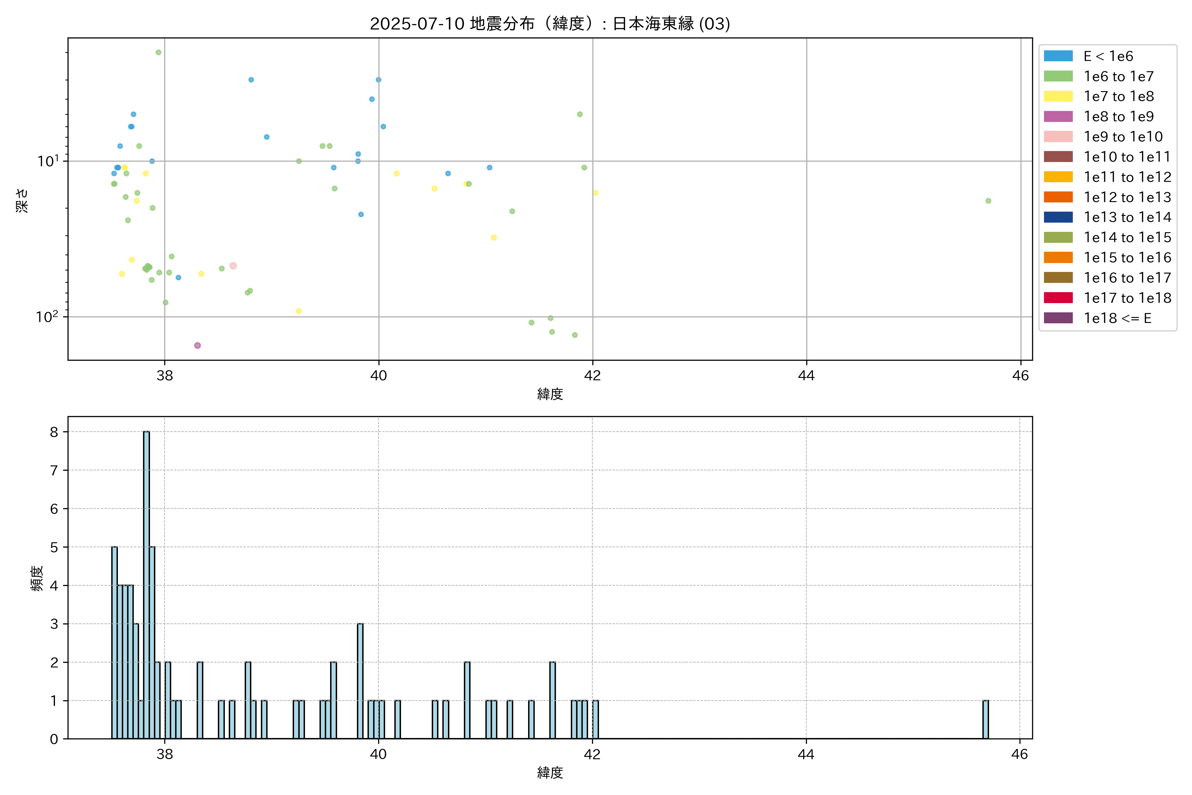The width and height of the screenshot is (1192, 795).
Task: Click the '1e15 to 1e16' legend label text
Action: pyautogui.click(x=1127, y=258)
